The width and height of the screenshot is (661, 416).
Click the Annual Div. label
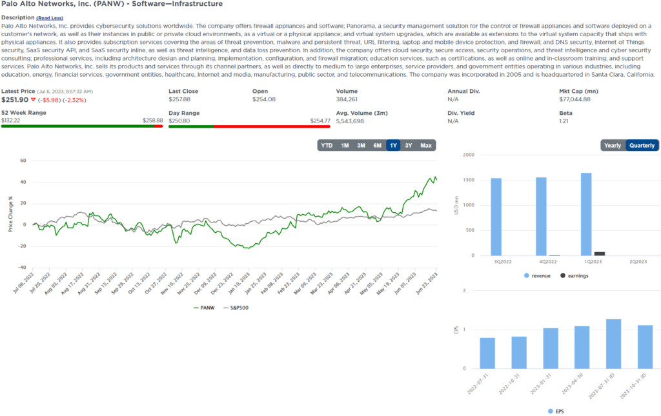pos(463,91)
